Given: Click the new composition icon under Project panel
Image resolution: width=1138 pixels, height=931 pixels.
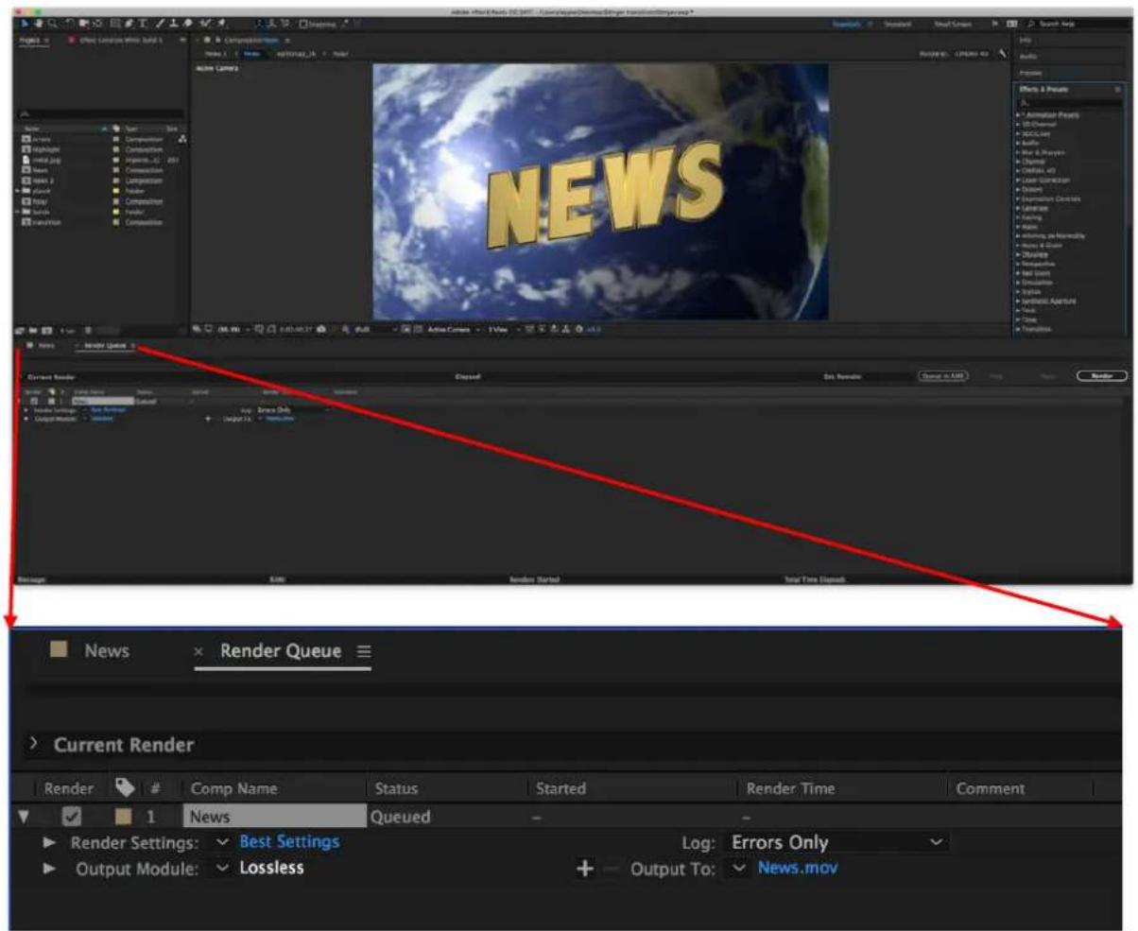Looking at the screenshot, I should tap(46, 329).
